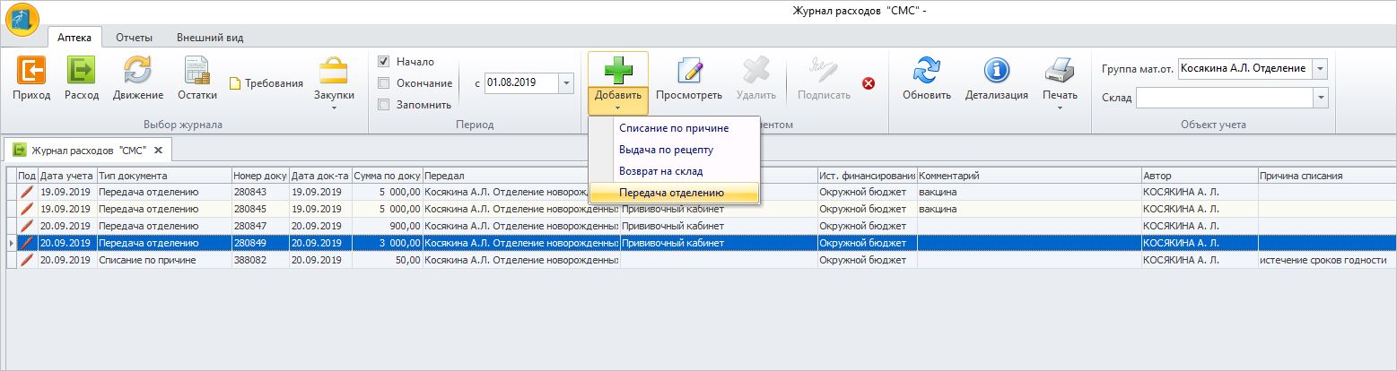Close the Журнал расходов document tab
The width and height of the screenshot is (1397, 371).
click(x=158, y=150)
